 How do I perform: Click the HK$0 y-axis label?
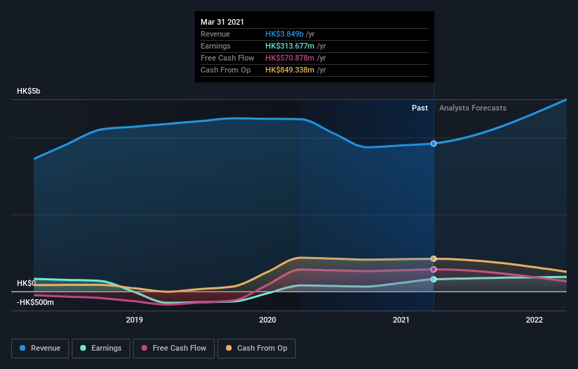26,283
